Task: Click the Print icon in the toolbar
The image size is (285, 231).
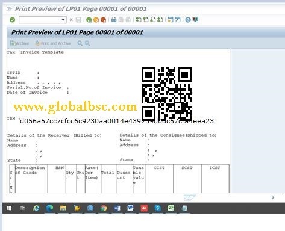Action: coord(114,20)
